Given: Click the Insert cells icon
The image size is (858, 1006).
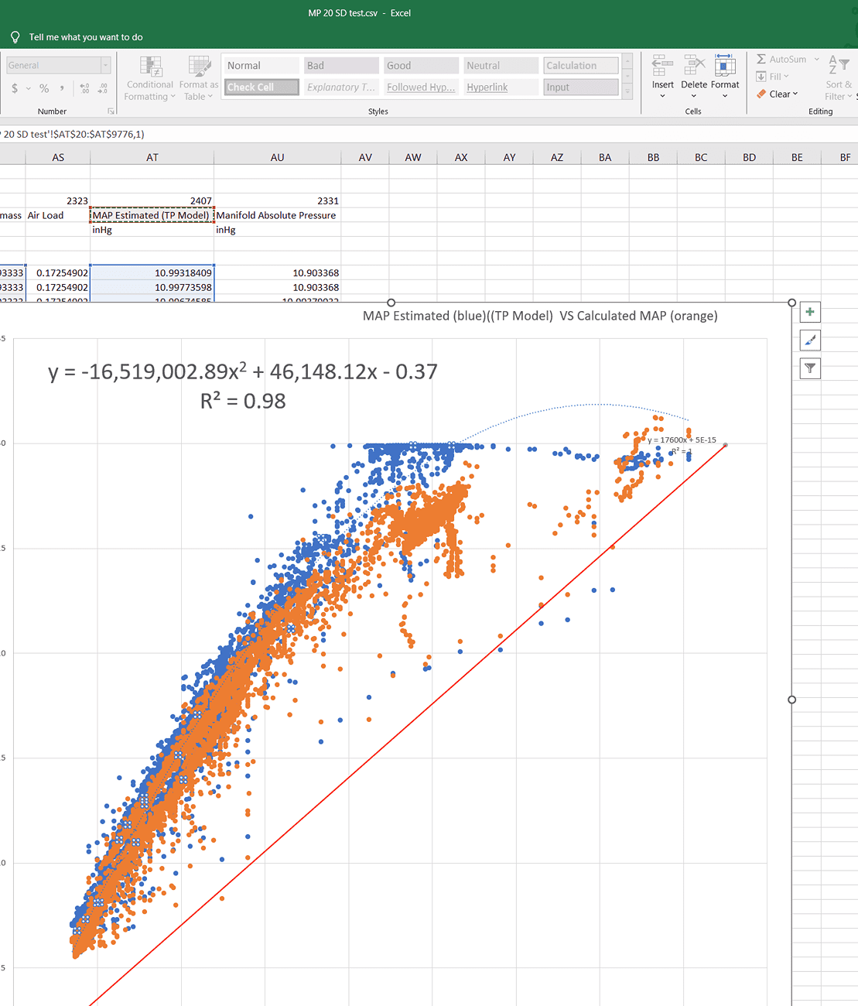Looking at the screenshot, I should 662,65.
